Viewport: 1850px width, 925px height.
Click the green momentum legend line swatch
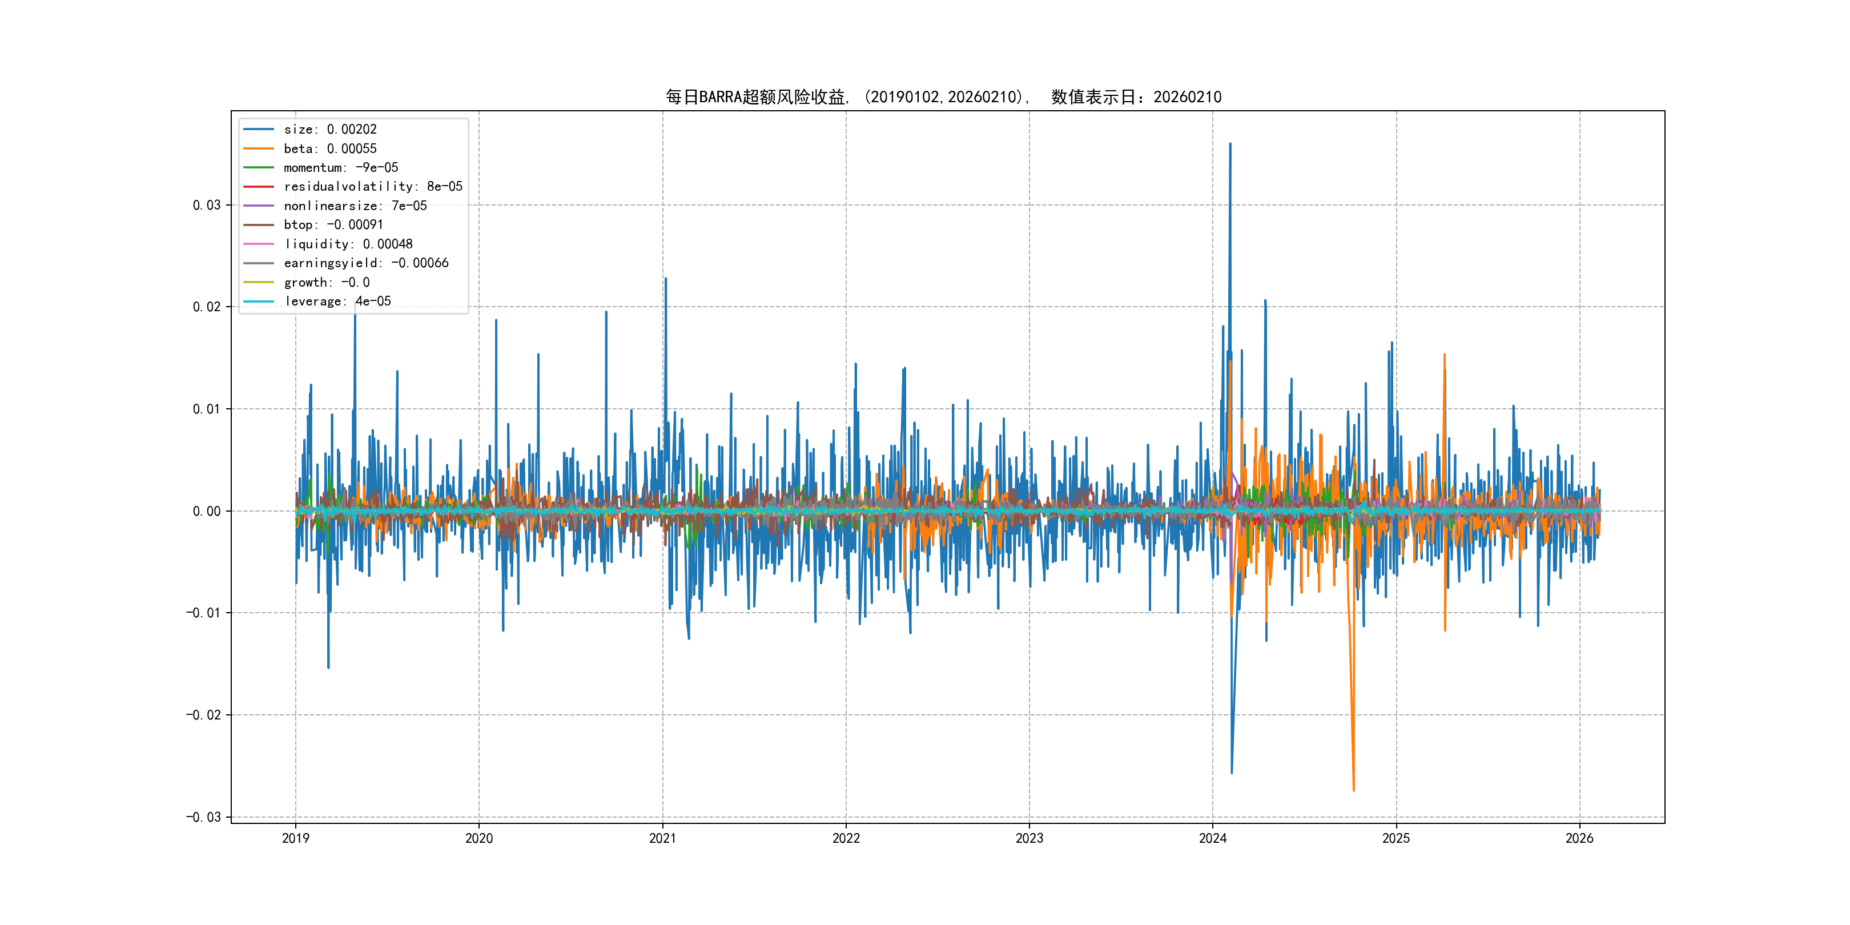pyautogui.click(x=259, y=167)
